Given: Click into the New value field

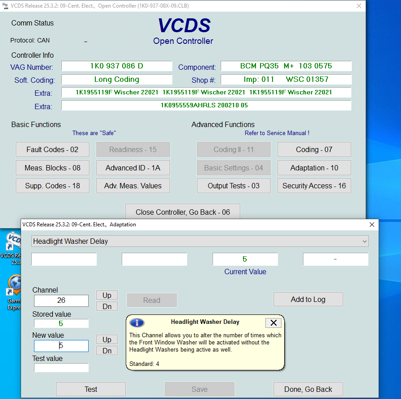Looking at the screenshot, I should [61, 346].
